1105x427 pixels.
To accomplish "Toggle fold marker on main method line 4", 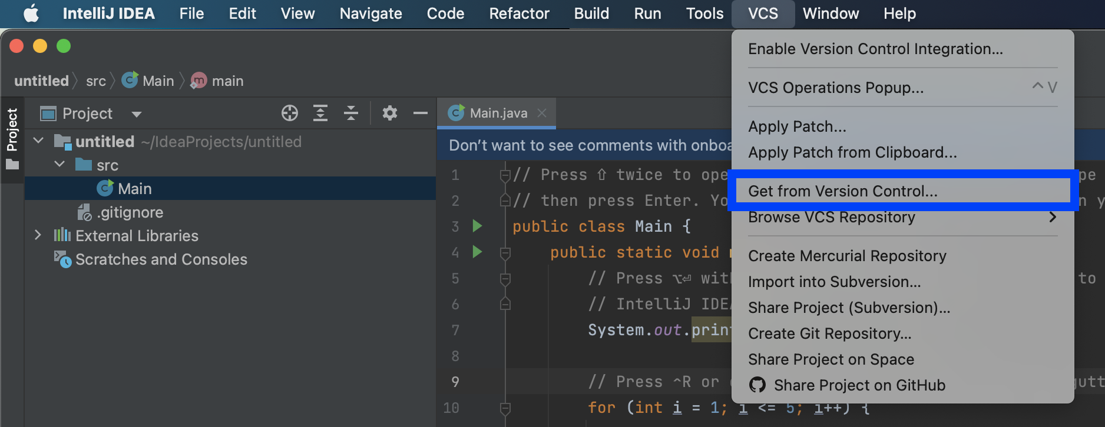I will click(x=505, y=253).
